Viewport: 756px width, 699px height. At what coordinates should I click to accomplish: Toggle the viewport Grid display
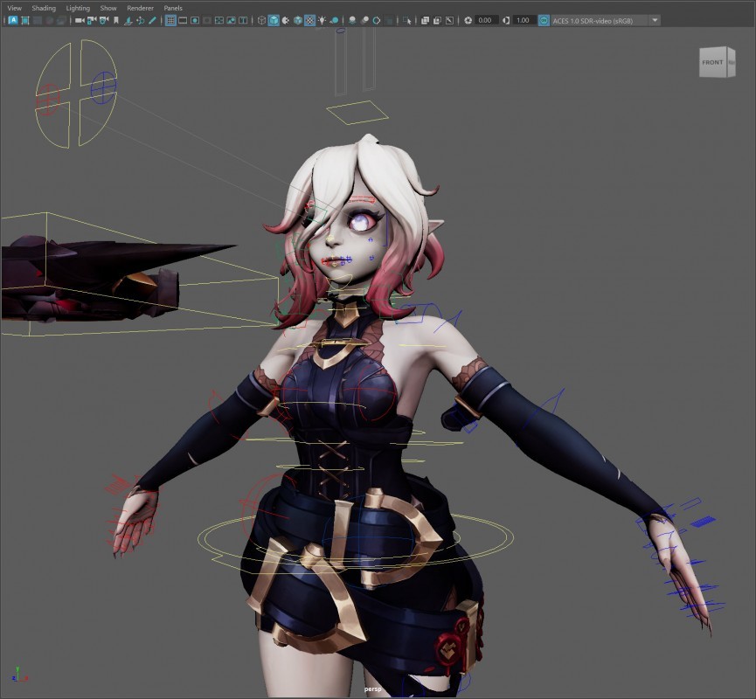[170, 20]
